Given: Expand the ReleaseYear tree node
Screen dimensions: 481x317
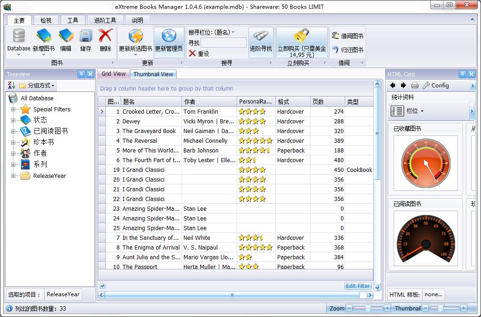Looking at the screenshot, I should coord(13,176).
